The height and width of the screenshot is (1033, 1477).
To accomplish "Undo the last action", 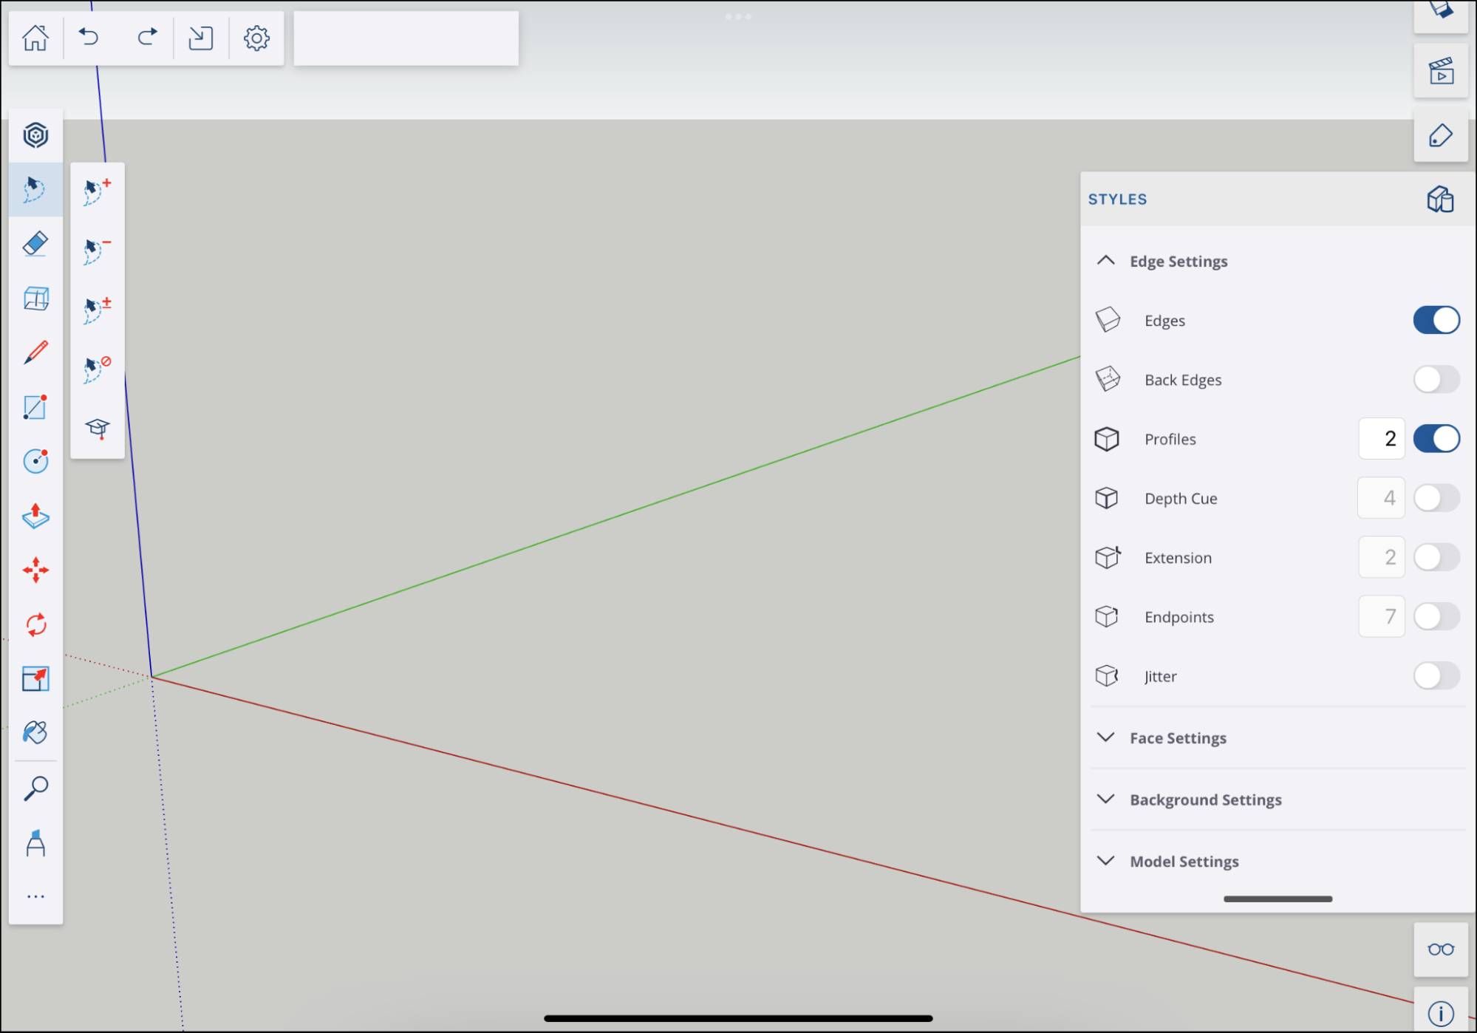I will 89,38.
